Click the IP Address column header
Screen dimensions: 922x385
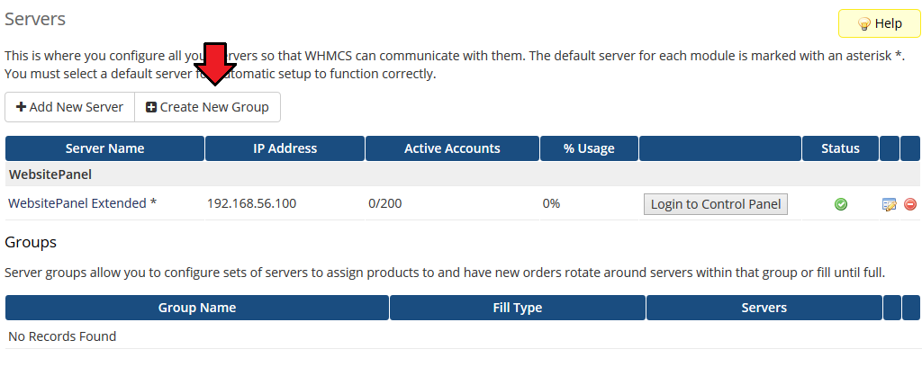(285, 148)
